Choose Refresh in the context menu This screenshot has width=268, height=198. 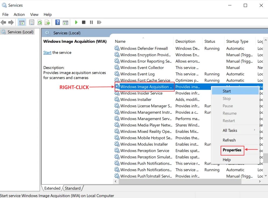coord(235,140)
